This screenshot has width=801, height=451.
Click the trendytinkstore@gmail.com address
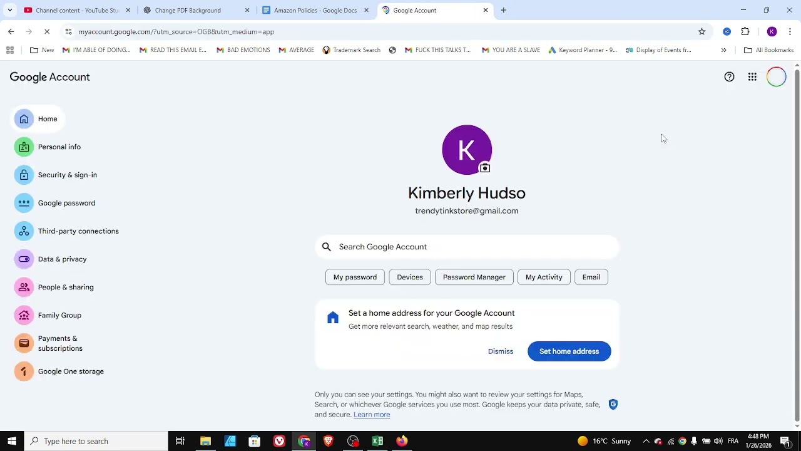tap(467, 211)
